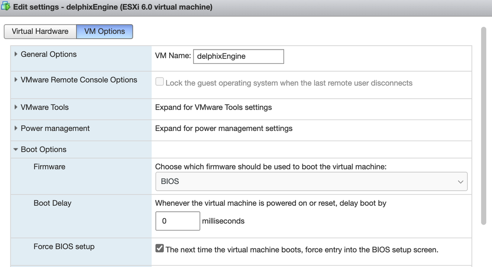The width and height of the screenshot is (492, 267).
Task: Switch to the Virtual Hardware tab
Action: (x=40, y=31)
